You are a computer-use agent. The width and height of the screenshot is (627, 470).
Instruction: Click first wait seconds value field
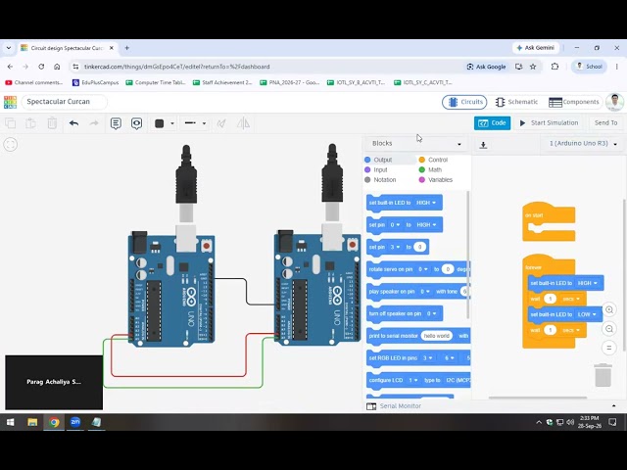[551, 299]
